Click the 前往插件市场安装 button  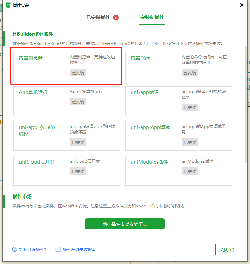pyautogui.click(x=124, y=224)
